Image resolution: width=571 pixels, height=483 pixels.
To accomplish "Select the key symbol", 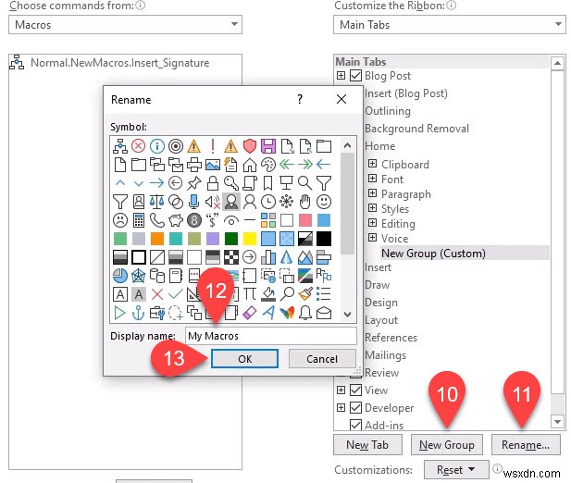I will pyautogui.click(x=231, y=183).
